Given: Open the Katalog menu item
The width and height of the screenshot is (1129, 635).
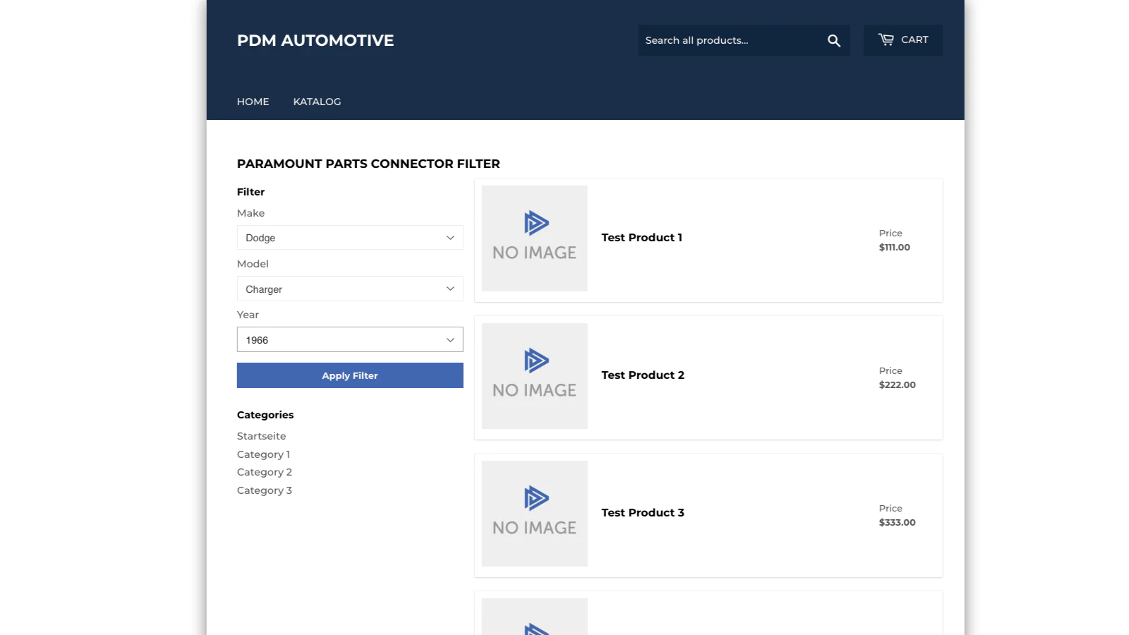Looking at the screenshot, I should click(x=317, y=102).
